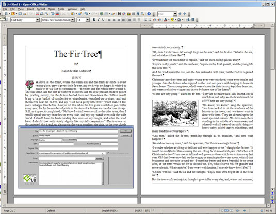Click the Hyperlink globe icon
Viewport: 276px width, 214px height.
(102, 14)
